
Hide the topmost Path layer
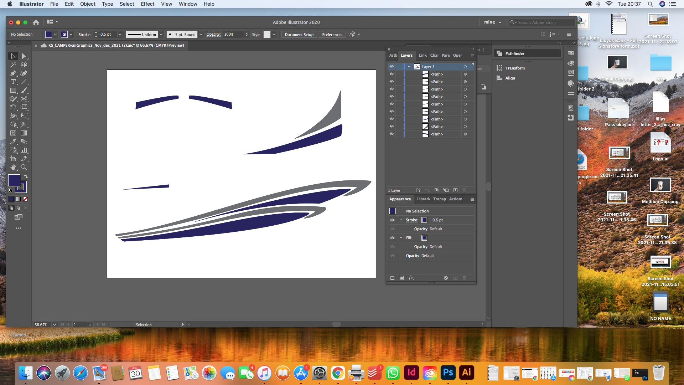(392, 74)
